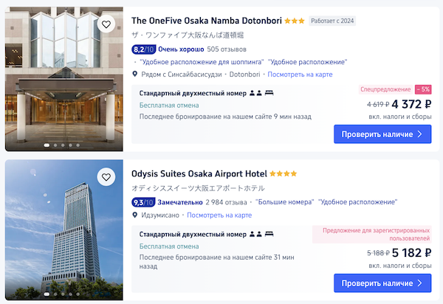Click the bed icon in OneFive room row
This screenshot has height=304, width=443.
click(x=269, y=93)
